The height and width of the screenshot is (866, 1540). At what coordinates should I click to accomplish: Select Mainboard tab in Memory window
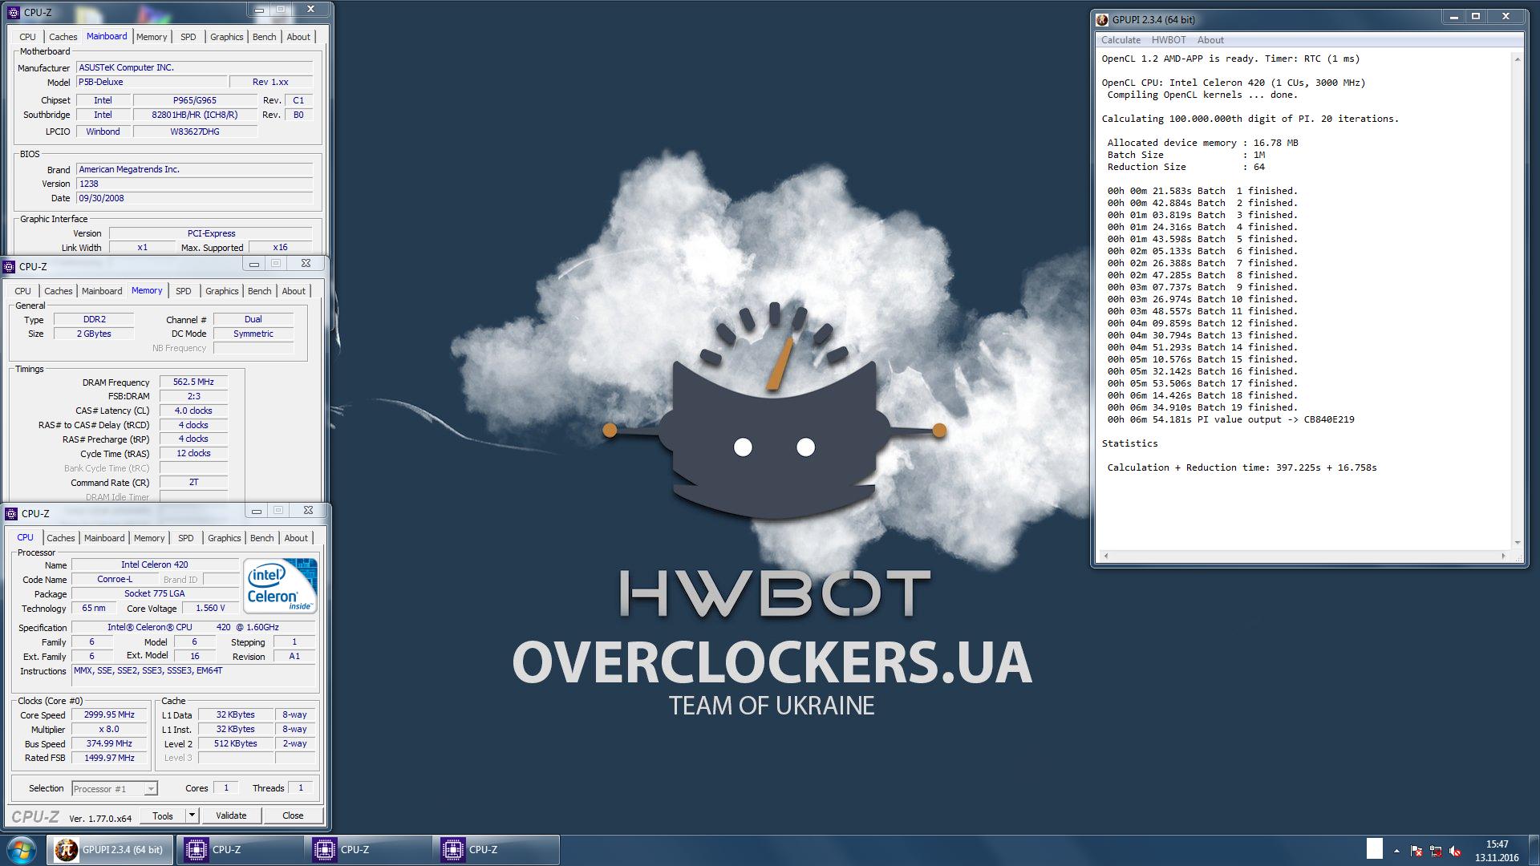[x=102, y=291]
